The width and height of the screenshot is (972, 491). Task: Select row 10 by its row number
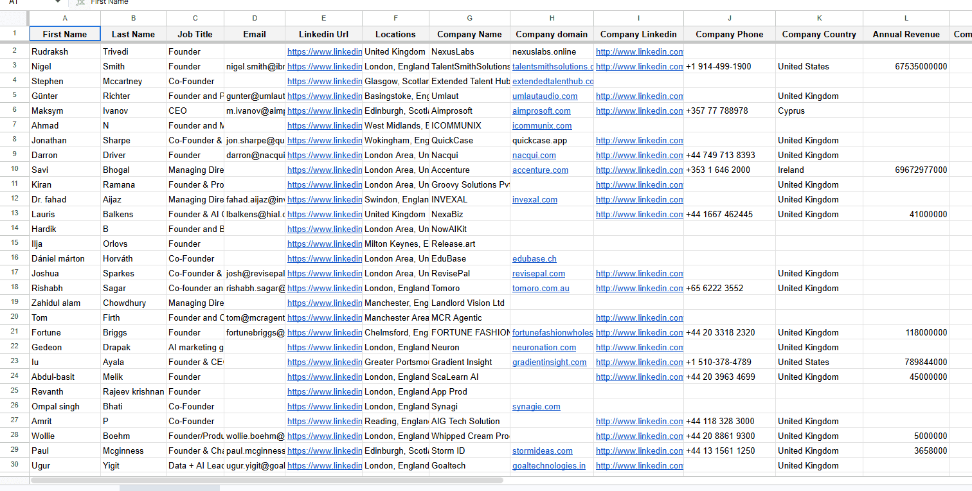14,170
